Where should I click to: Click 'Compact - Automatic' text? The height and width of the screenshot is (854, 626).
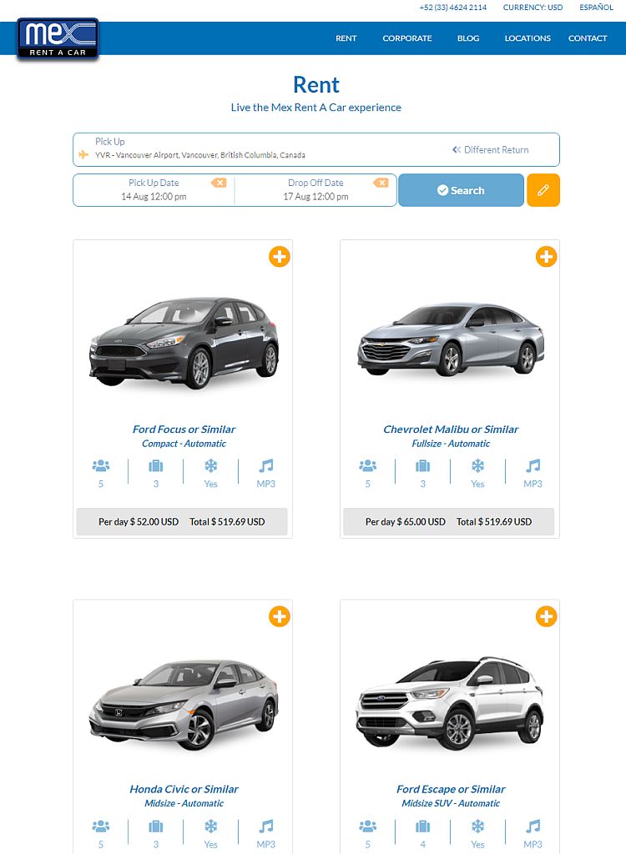click(184, 444)
